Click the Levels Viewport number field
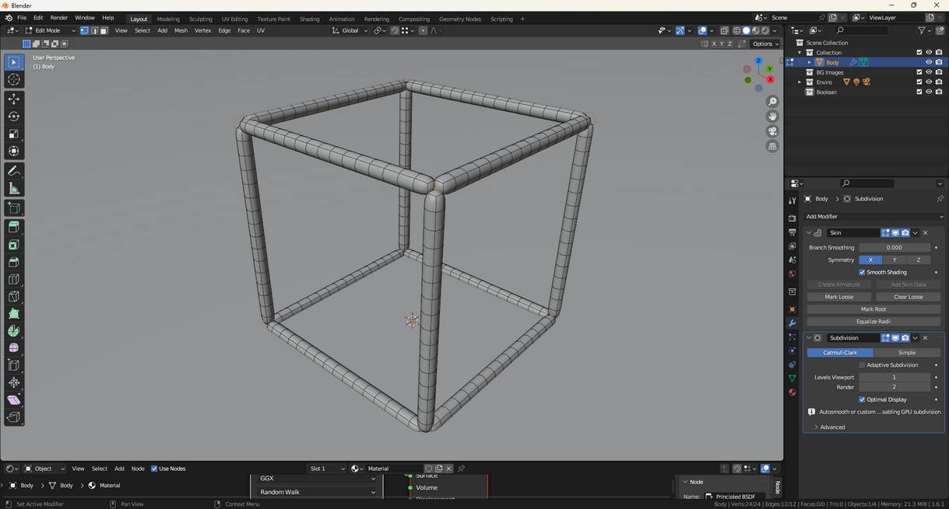This screenshot has width=949, height=509. click(x=894, y=378)
